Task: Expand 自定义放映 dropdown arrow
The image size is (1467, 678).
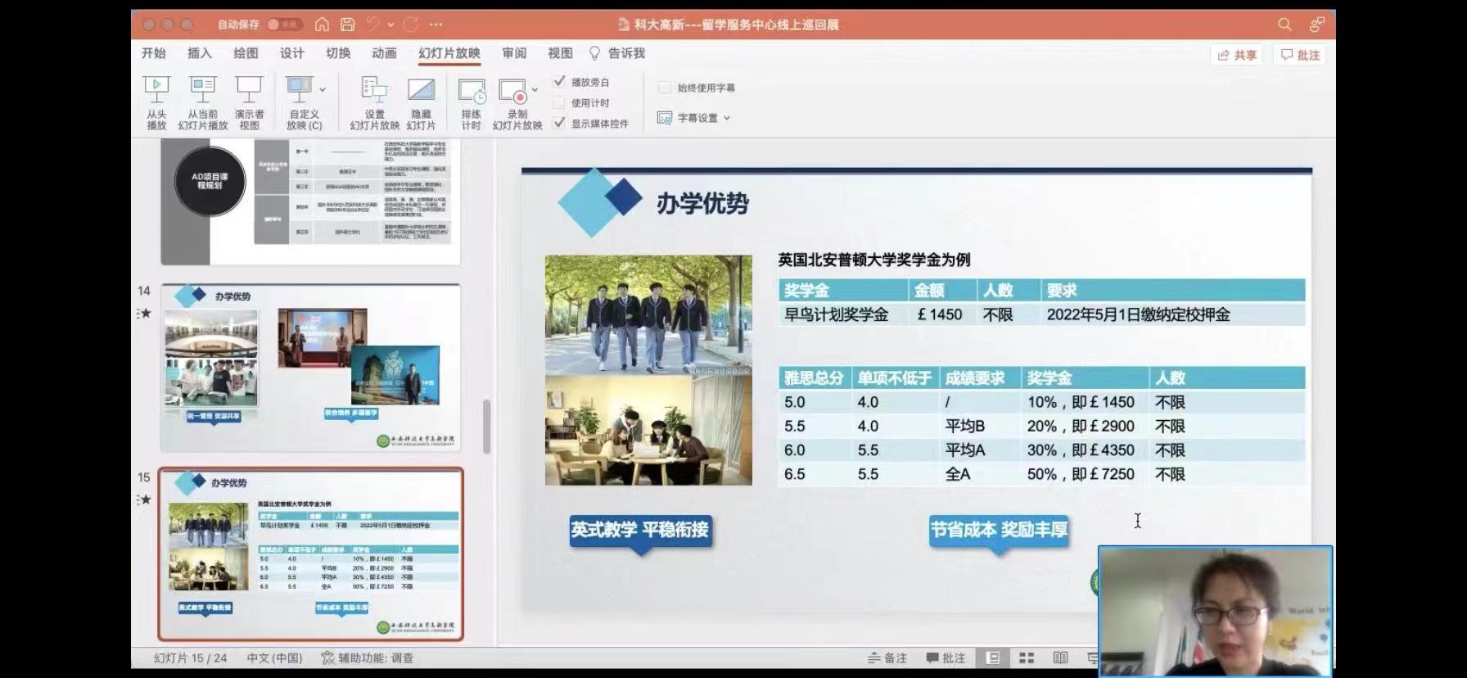Action: [323, 89]
